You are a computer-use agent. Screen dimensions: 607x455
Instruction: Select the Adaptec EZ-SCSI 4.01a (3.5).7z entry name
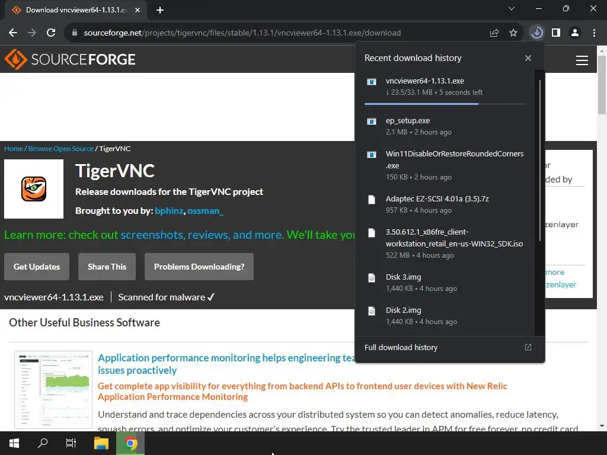pos(437,199)
